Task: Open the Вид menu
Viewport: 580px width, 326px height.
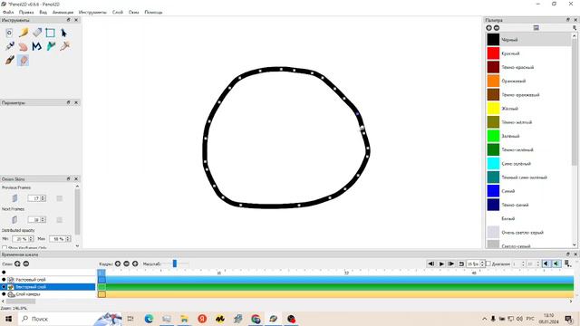Action: click(43, 12)
